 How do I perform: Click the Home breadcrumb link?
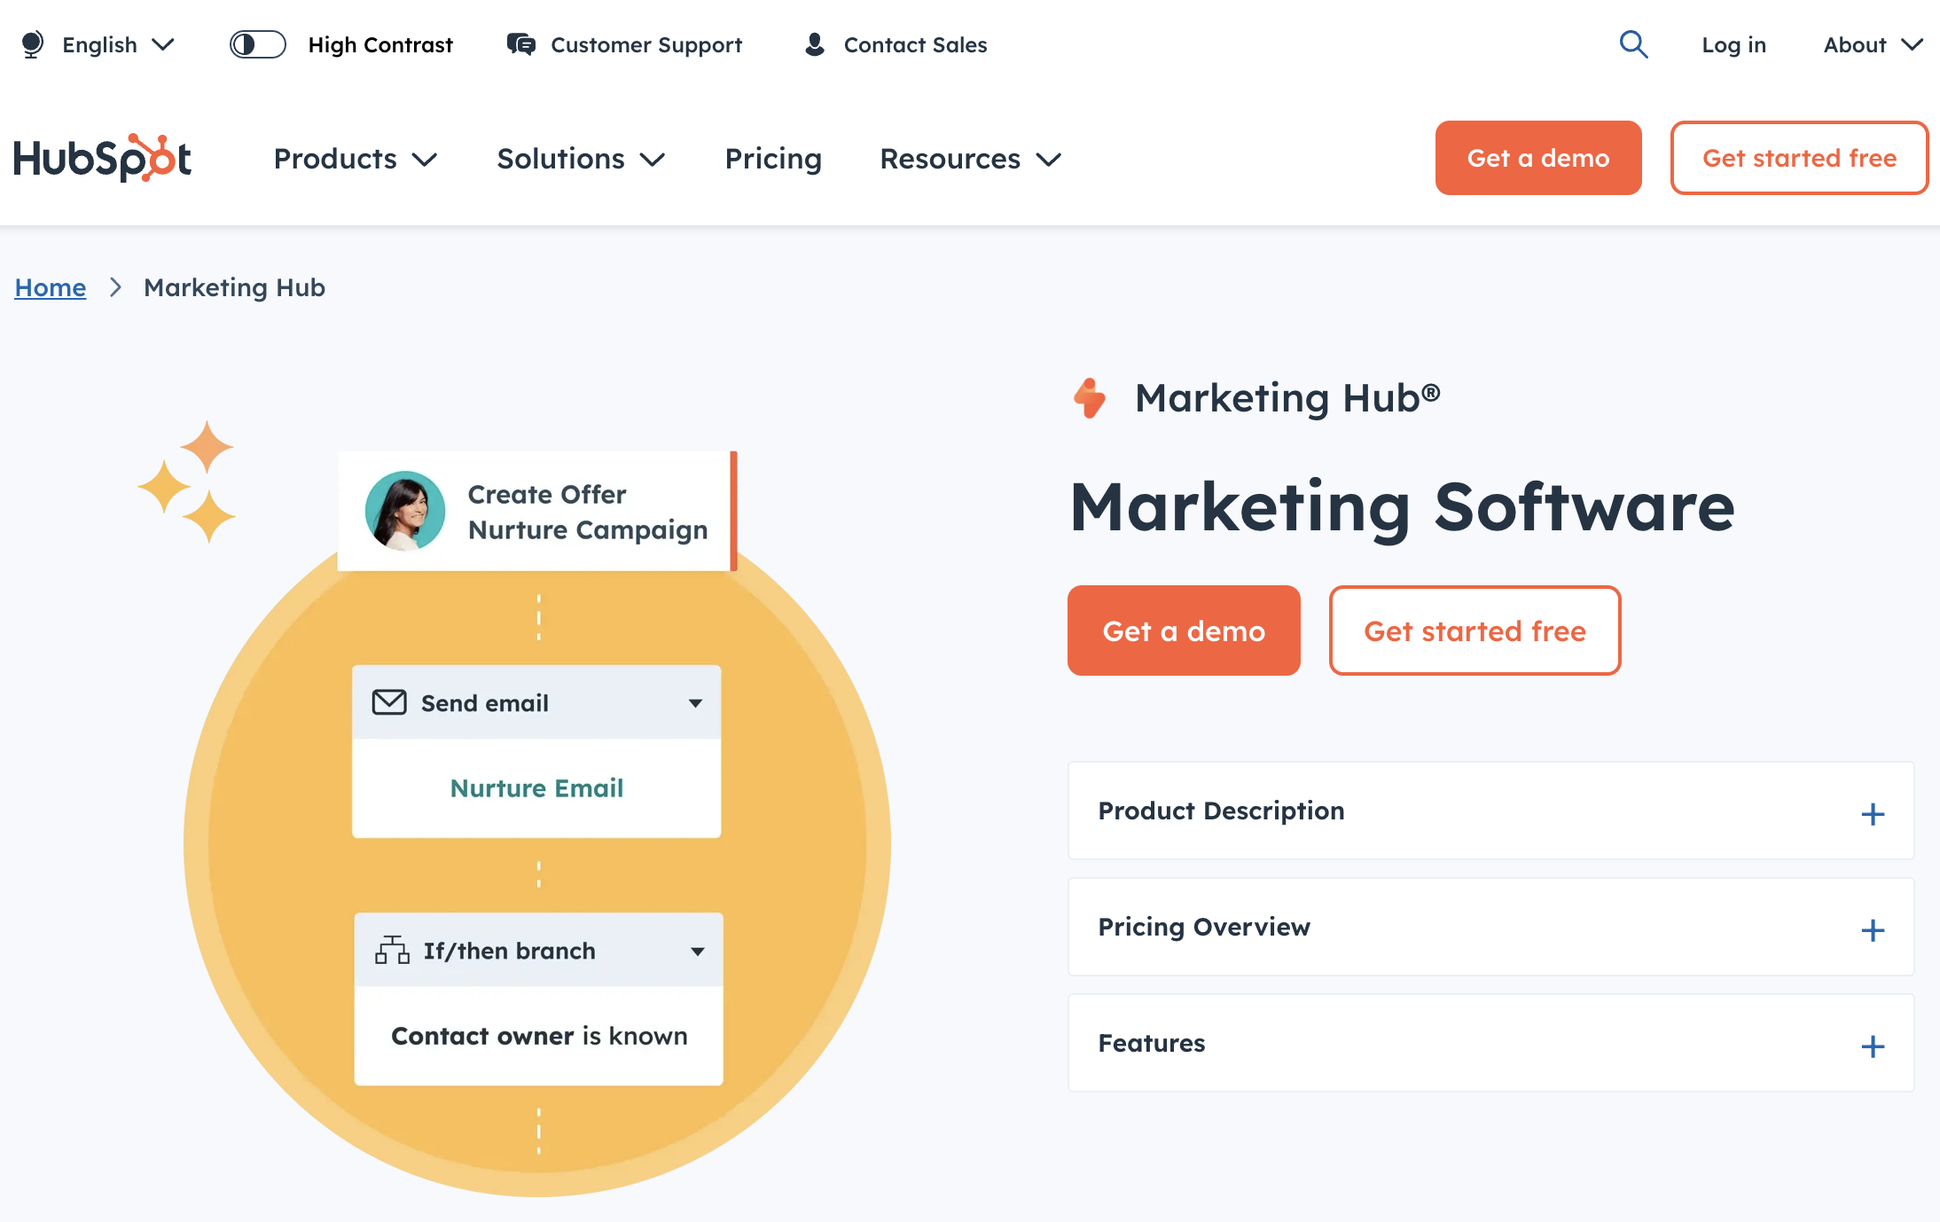pyautogui.click(x=50, y=286)
